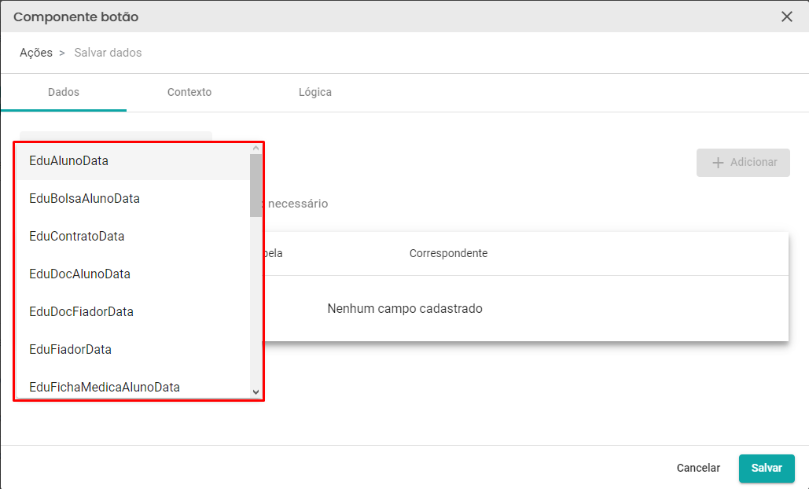Select EduAlunoData from the list
Viewport: 809px width, 489px height.
tap(133, 161)
